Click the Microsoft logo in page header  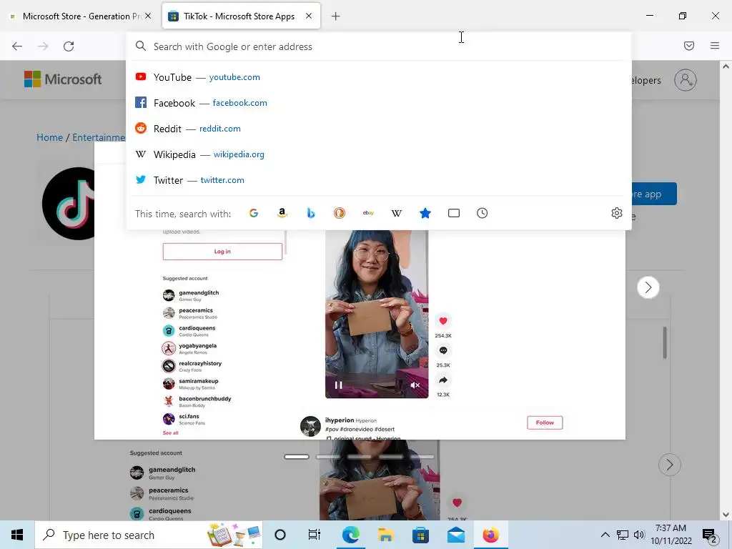(63, 79)
